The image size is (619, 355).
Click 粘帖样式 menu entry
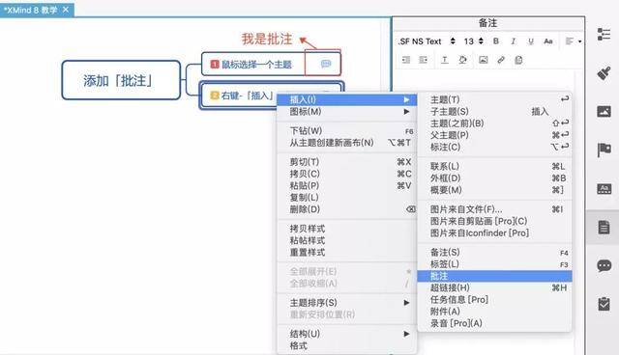[x=347, y=240]
